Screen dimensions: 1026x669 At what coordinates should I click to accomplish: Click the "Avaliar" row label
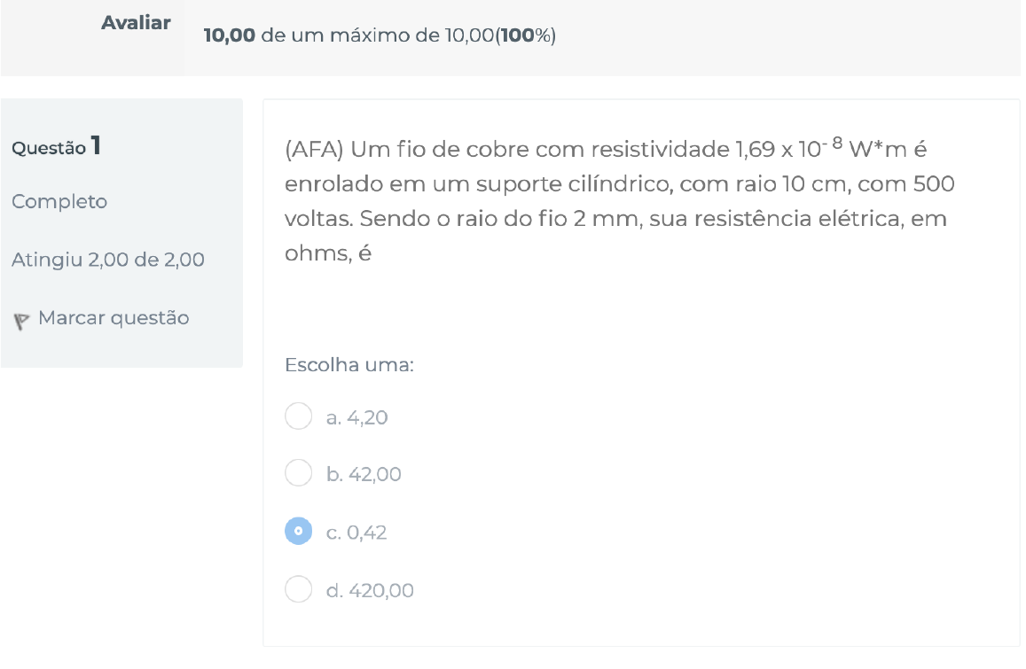[136, 24]
